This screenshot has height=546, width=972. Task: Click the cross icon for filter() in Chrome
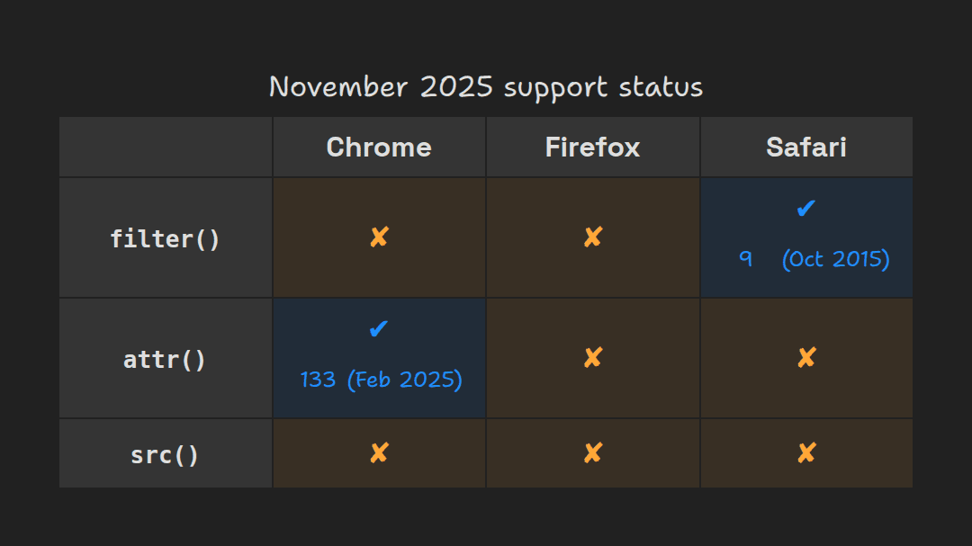[379, 237]
